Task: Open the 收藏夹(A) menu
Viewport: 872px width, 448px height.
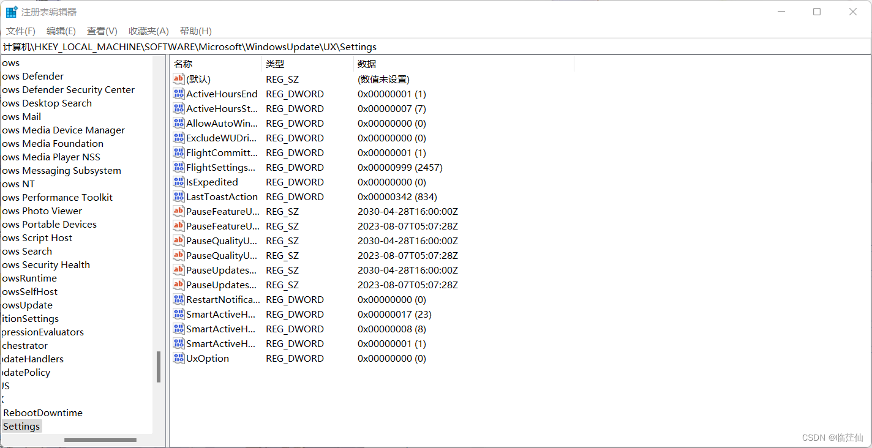Action: [x=149, y=31]
